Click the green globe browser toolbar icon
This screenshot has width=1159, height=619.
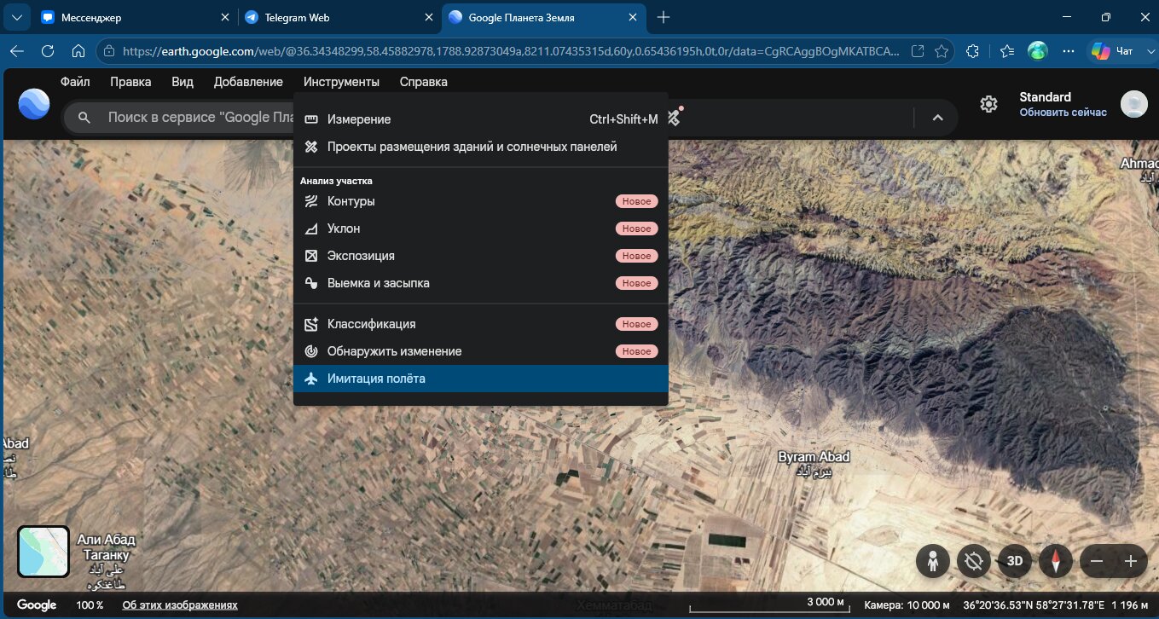click(x=1038, y=51)
